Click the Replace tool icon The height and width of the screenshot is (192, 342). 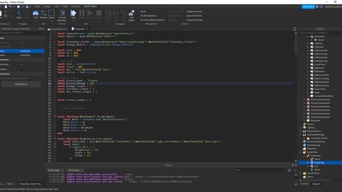pyautogui.click(x=43, y=13)
